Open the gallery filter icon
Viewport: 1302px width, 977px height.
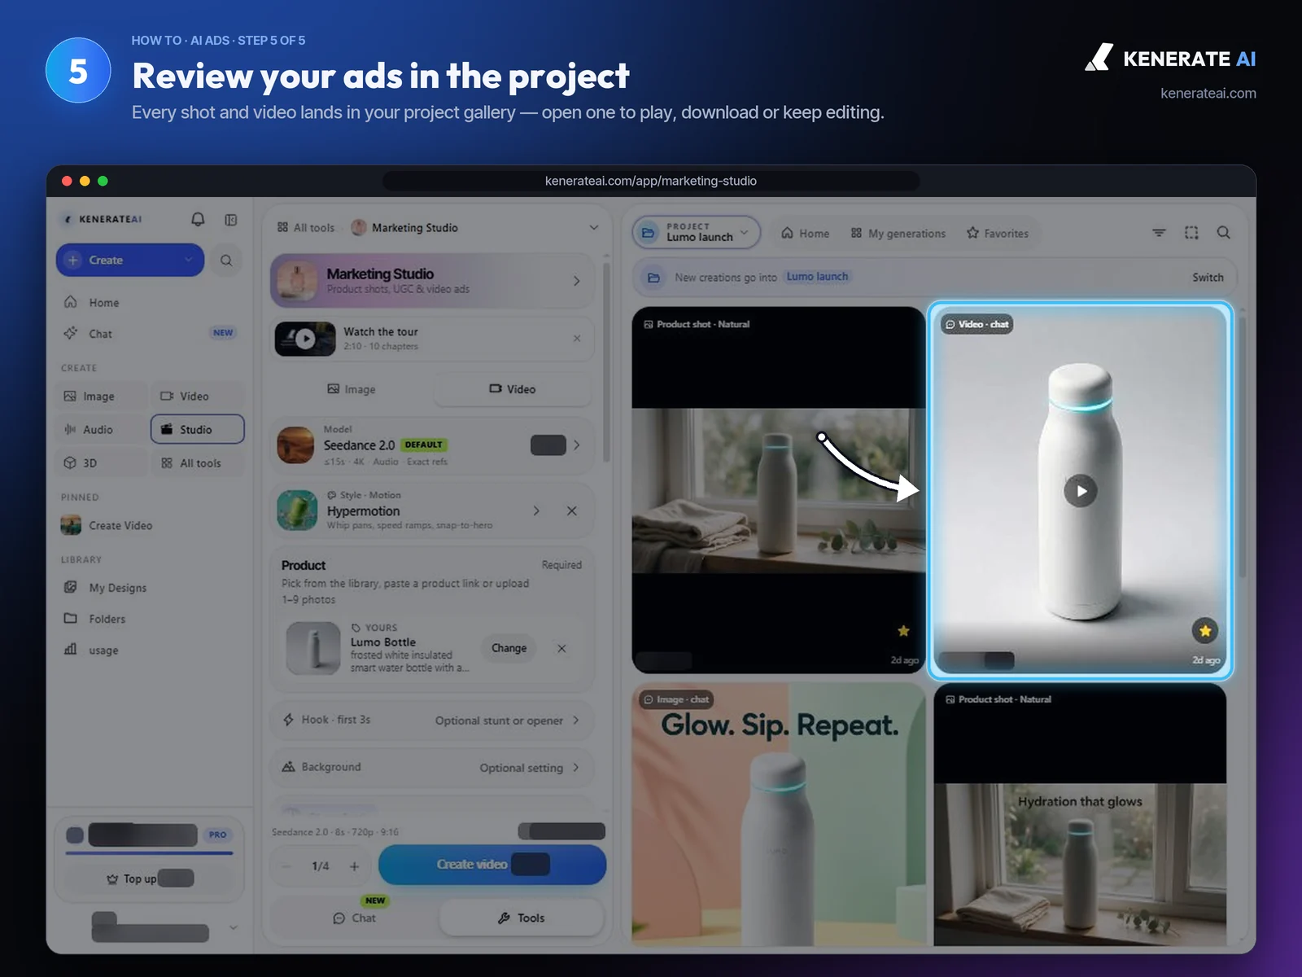coord(1159,233)
